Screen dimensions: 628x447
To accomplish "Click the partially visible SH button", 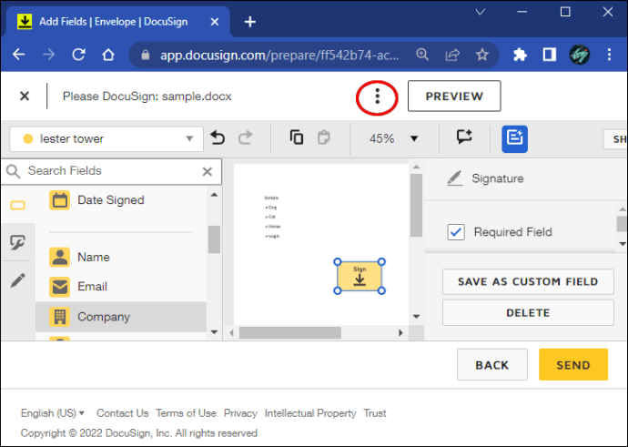I will pyautogui.click(x=616, y=139).
